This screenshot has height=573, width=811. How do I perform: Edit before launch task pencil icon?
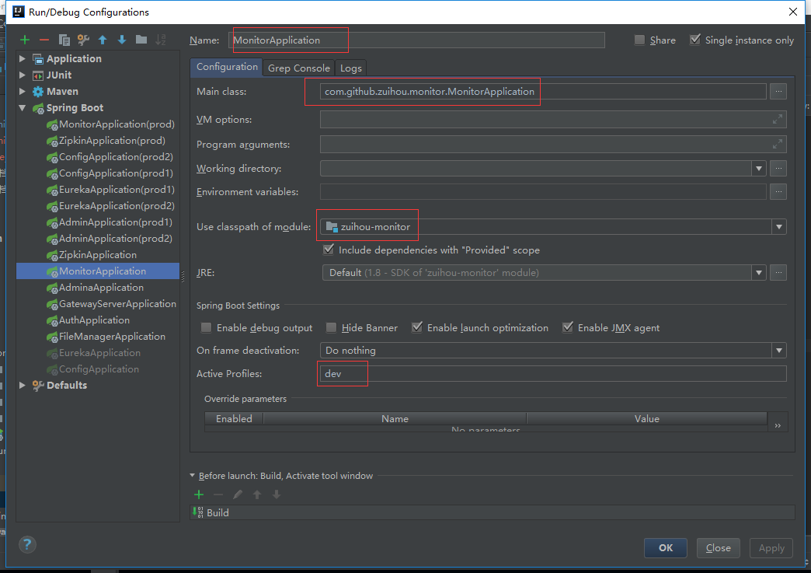click(238, 494)
